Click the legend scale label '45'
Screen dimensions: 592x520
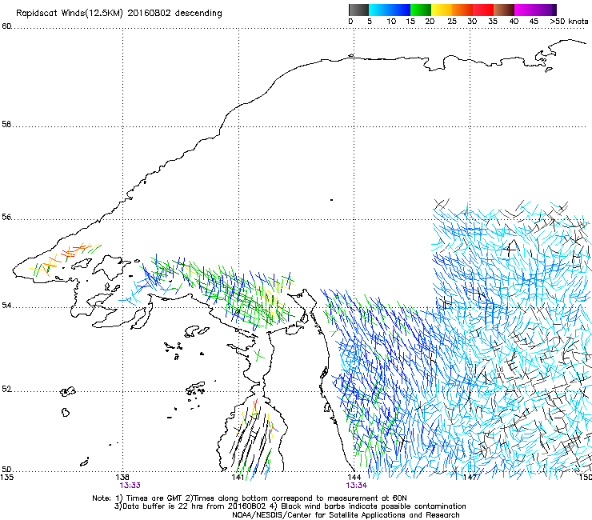click(534, 22)
